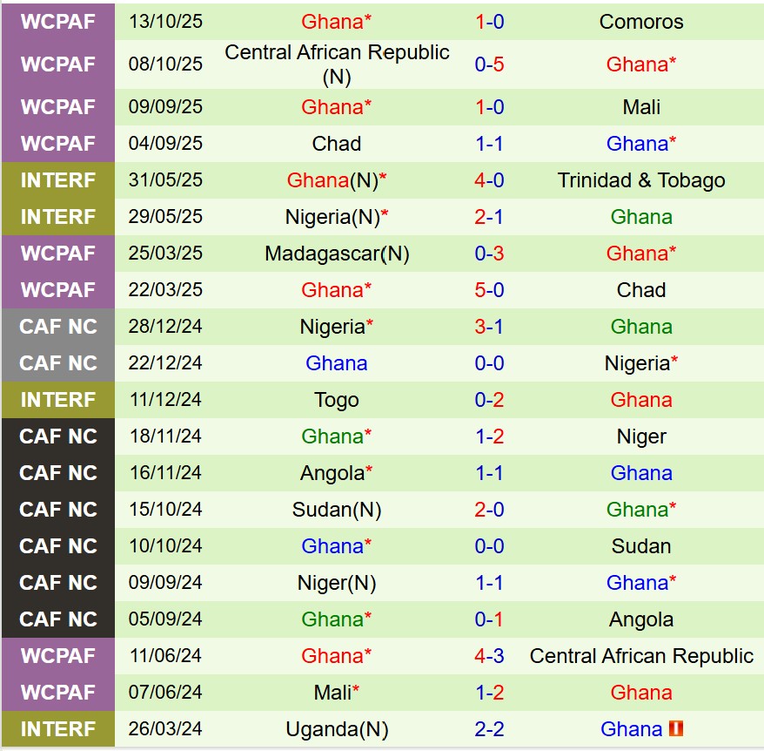Click the 0-2 score for Togo match

click(x=489, y=400)
